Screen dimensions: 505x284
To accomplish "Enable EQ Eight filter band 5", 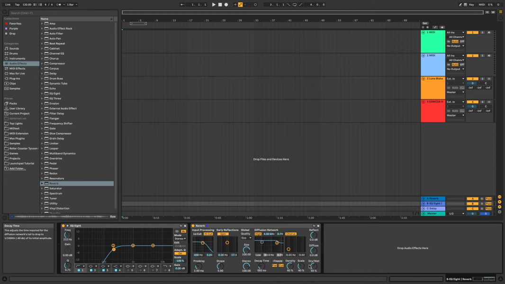I will [x=128, y=270].
